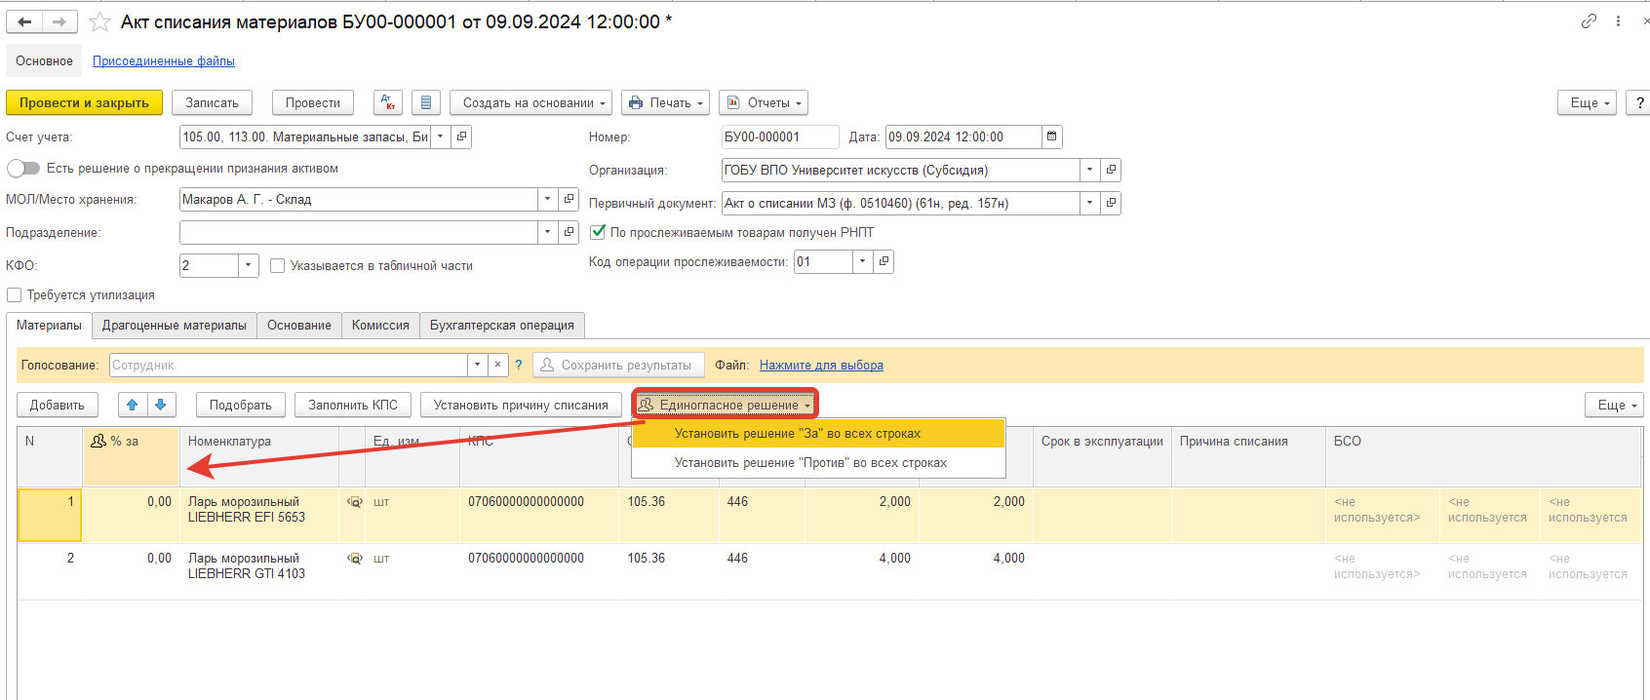Viewport: 1650px width, 700px height.
Task: Click the favorites star icon near title
Action: [99, 21]
